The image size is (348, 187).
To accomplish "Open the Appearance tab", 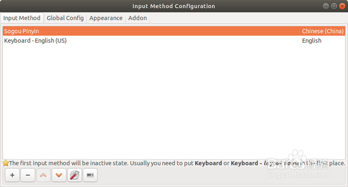I will pos(106,18).
